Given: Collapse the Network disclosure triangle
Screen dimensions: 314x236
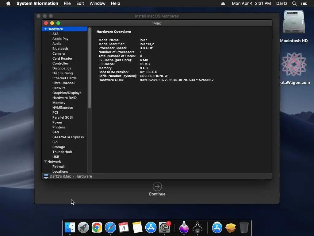Looking at the screenshot, I should tap(45, 162).
